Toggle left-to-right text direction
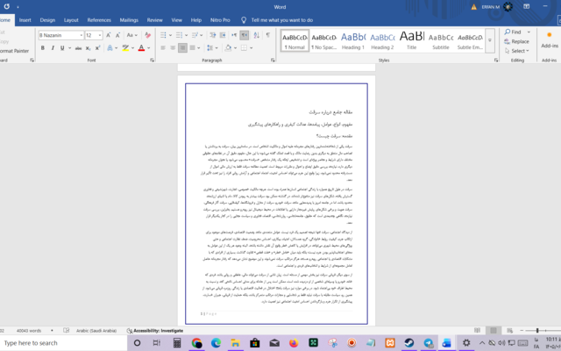The image size is (561, 351). [234, 35]
